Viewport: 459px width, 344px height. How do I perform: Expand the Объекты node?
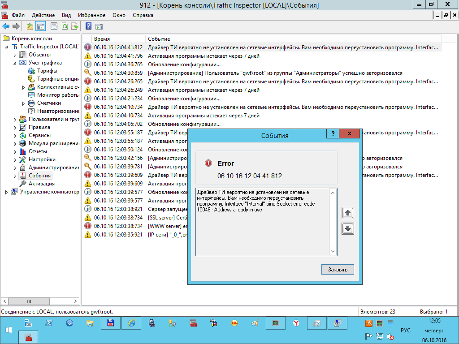[x=15, y=55]
